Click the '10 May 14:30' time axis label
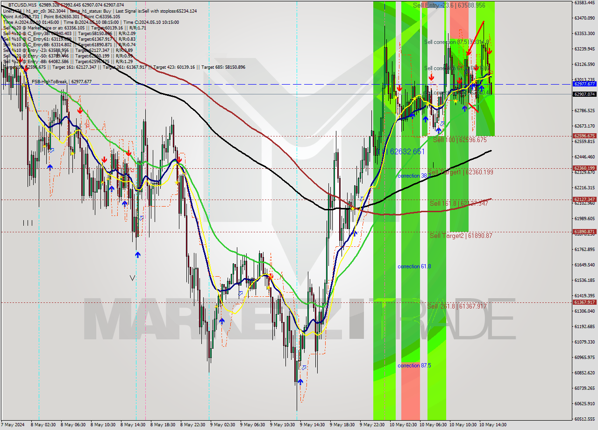This screenshot has height=430, width=598. [x=494, y=425]
